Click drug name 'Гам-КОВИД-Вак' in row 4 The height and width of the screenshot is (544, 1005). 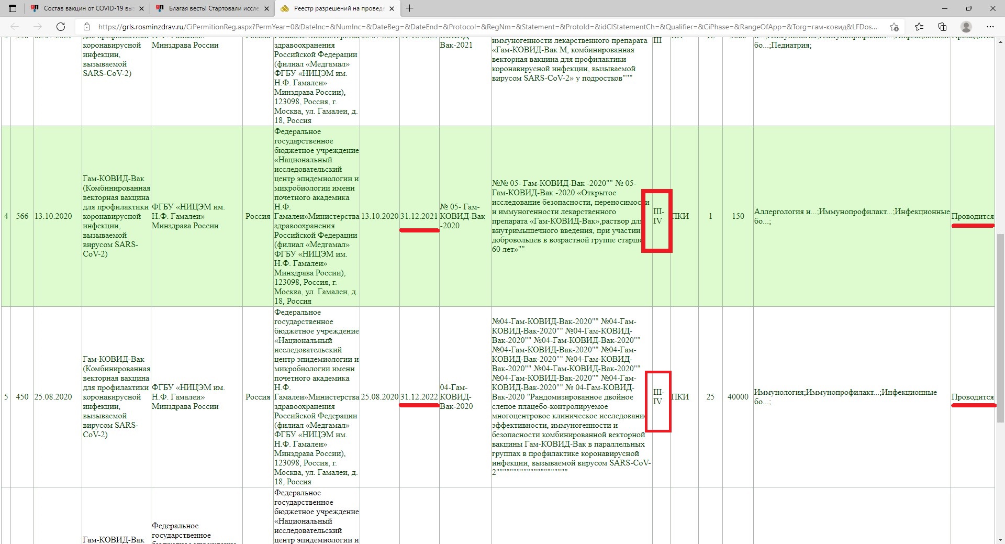coord(116,216)
